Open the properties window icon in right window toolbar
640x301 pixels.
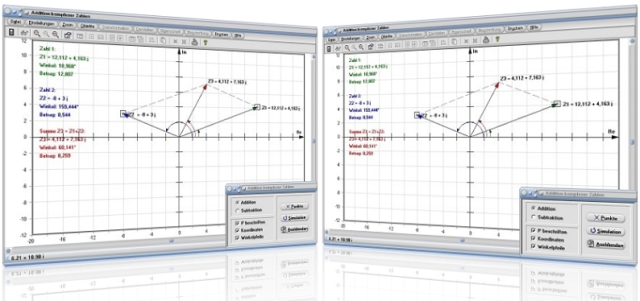371,47
